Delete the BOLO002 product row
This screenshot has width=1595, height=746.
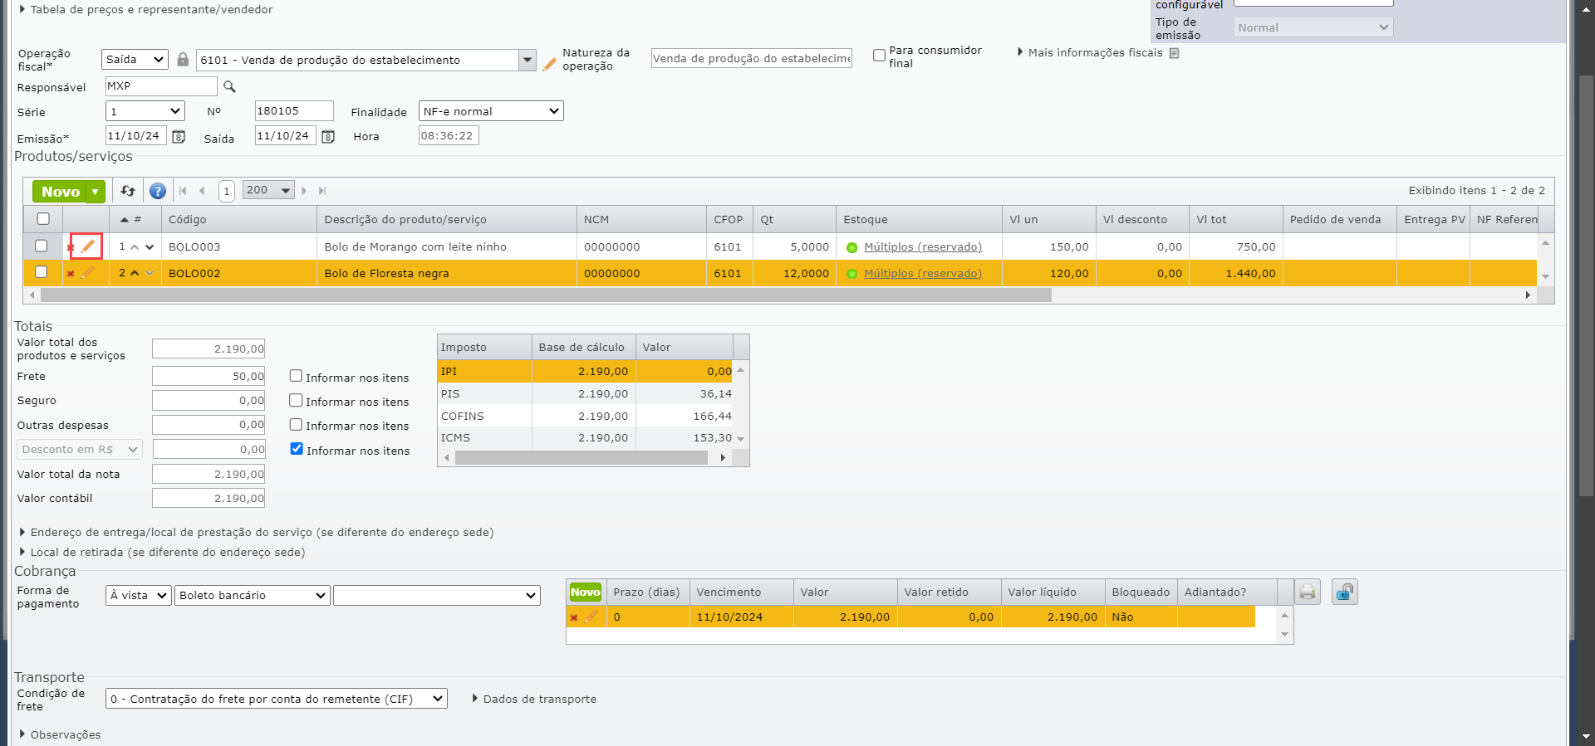(71, 273)
